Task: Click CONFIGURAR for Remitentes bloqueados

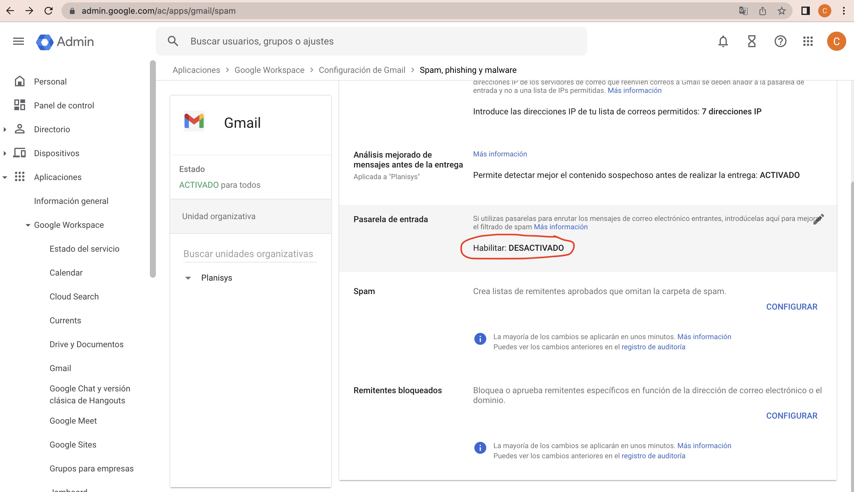Action: (x=792, y=416)
